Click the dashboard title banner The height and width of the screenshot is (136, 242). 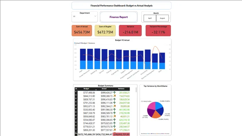point(121,6)
